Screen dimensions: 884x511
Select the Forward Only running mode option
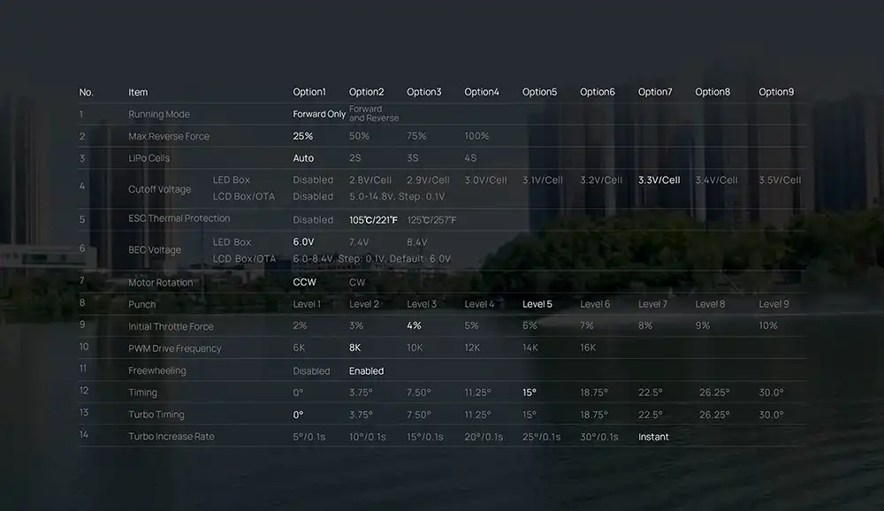coord(319,114)
